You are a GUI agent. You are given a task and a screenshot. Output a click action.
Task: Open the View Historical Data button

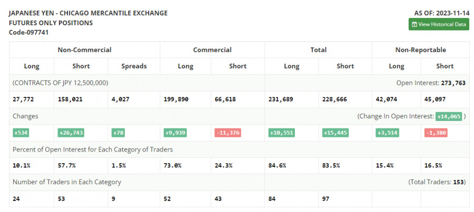tap(439, 24)
